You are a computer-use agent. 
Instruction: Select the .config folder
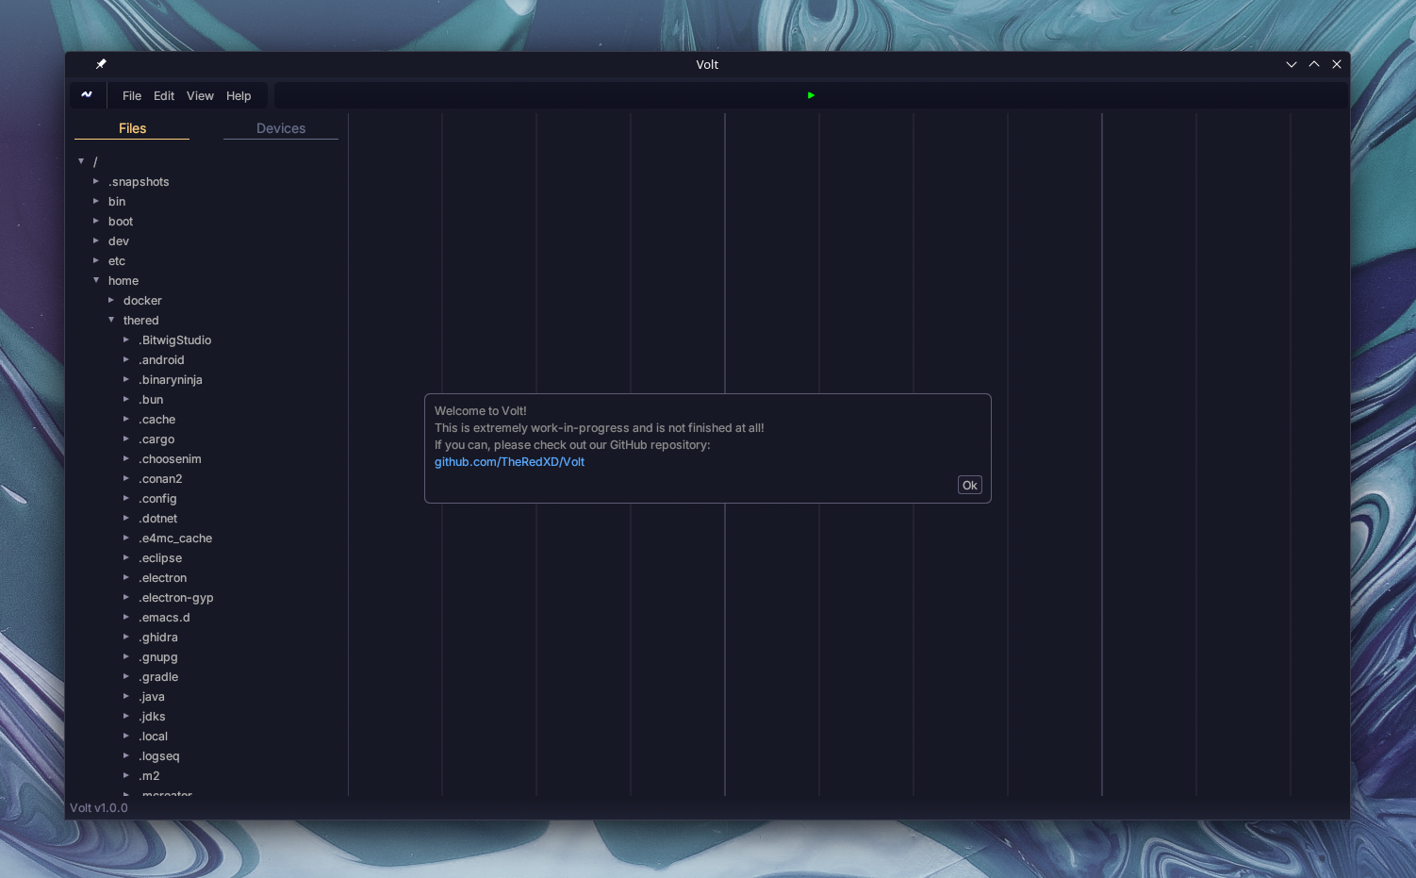(158, 499)
